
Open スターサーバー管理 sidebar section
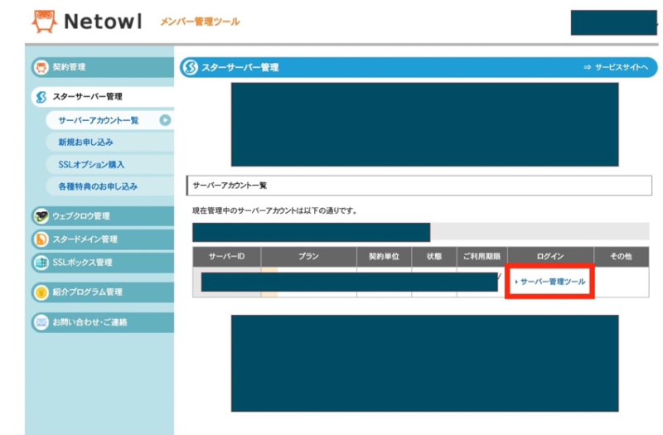[103, 97]
